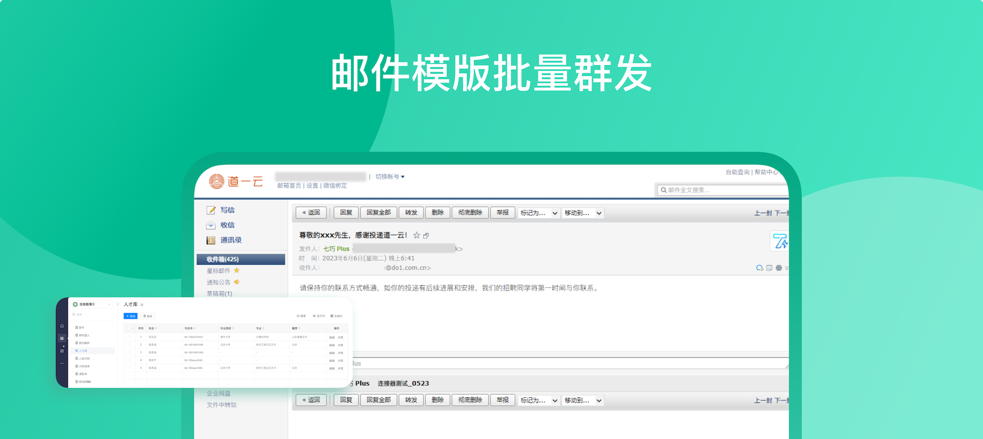This screenshot has height=439, width=983.
Task: Click the WeChat Work share icon
Action: click(759, 268)
